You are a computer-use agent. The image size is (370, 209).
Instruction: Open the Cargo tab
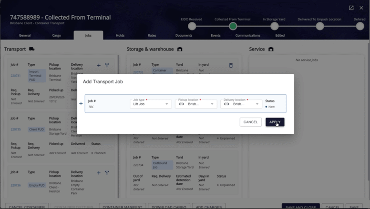(x=57, y=35)
